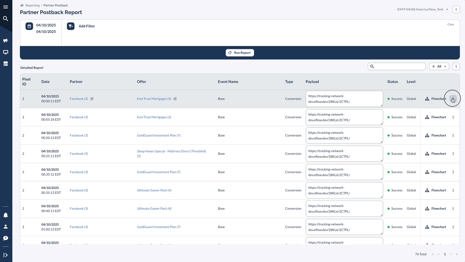Viewport: 465px width, 262px height.
Task: Open GoldGuard Investment Plan link at 00:20:12
Action: 159,135
